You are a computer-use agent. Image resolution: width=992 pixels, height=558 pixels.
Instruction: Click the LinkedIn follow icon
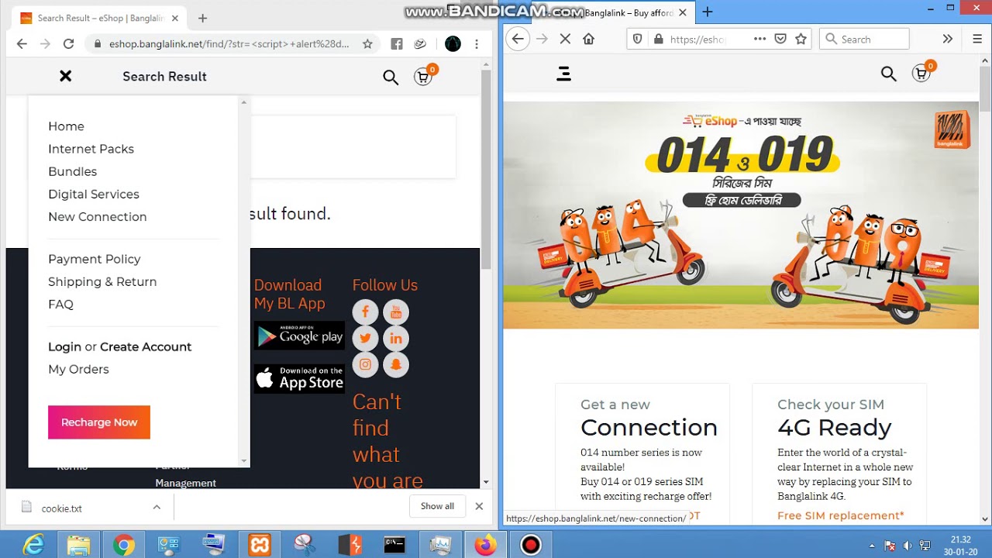point(396,339)
